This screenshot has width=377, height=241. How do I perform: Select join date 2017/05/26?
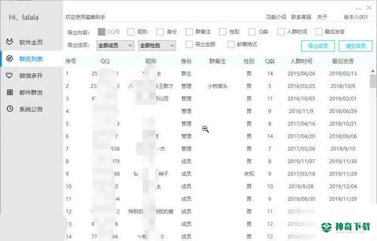point(301,149)
